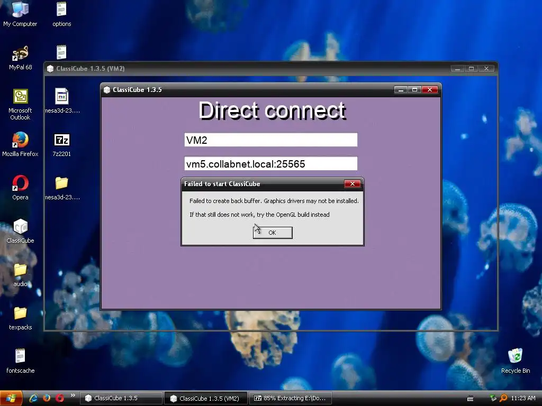
Task: Launch Internet Explorer from quick launch
Action: point(33,398)
